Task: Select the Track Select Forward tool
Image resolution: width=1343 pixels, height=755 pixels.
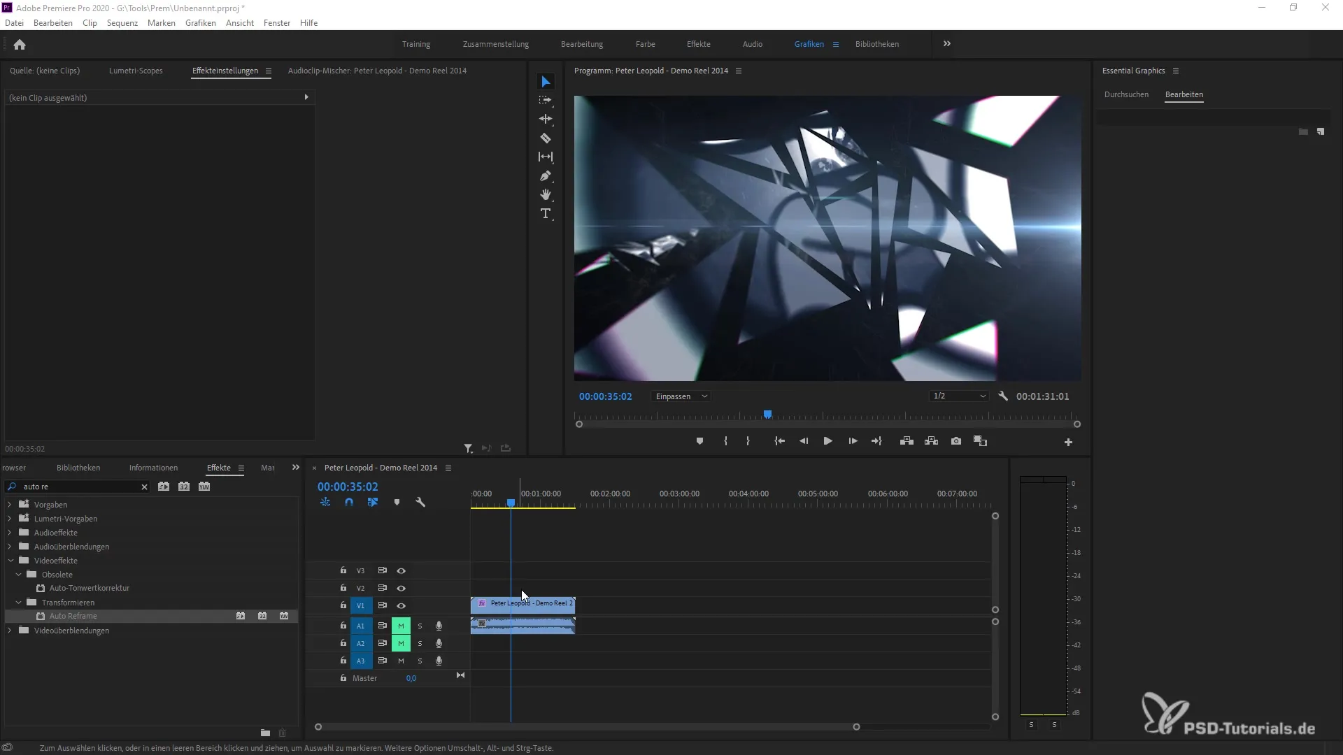Action: (546, 100)
